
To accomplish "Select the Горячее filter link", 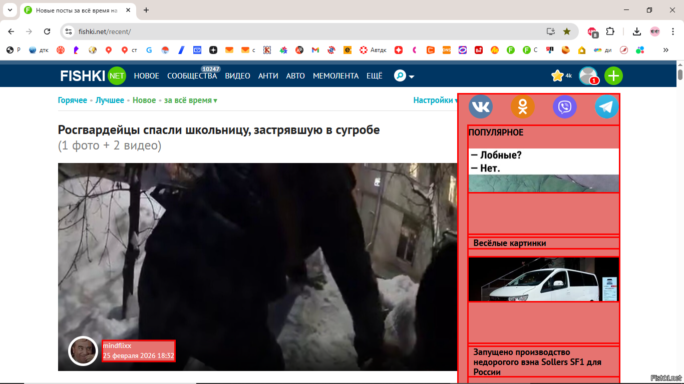I will [x=73, y=100].
